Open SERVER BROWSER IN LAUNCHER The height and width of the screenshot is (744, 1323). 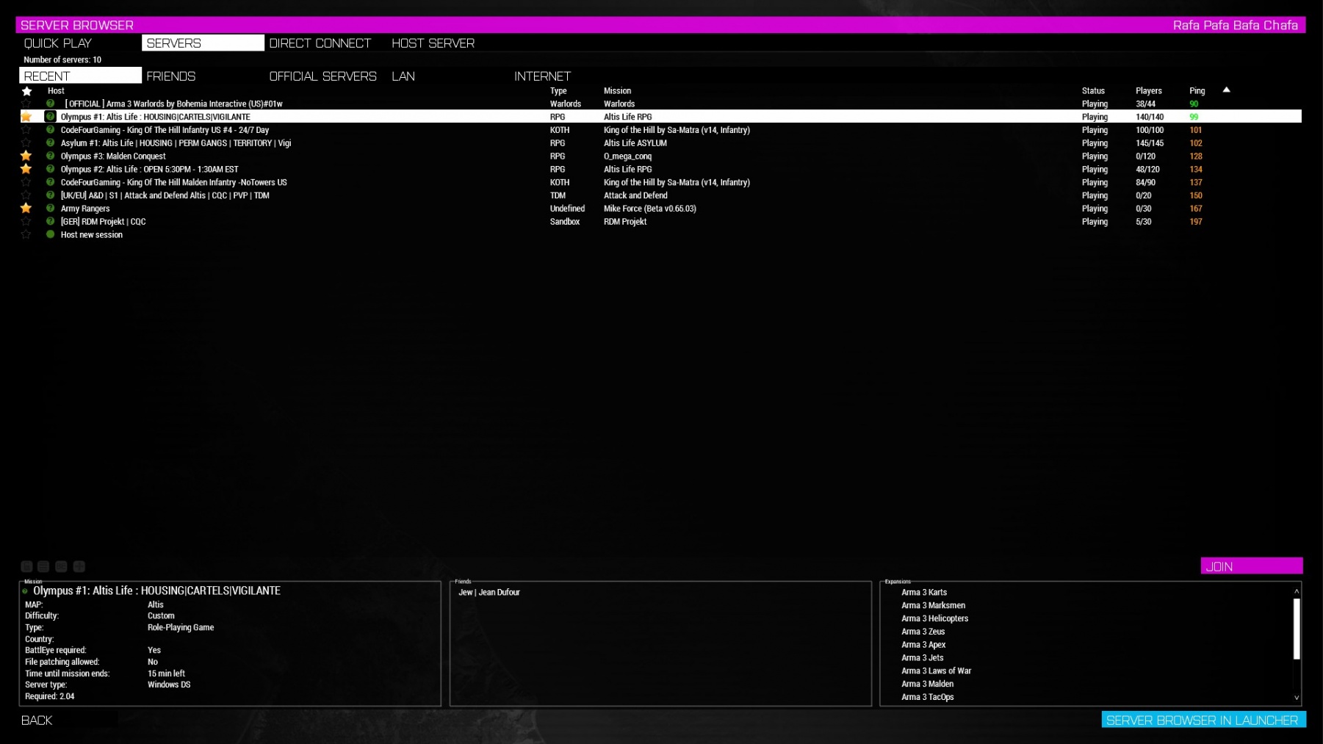click(1203, 720)
